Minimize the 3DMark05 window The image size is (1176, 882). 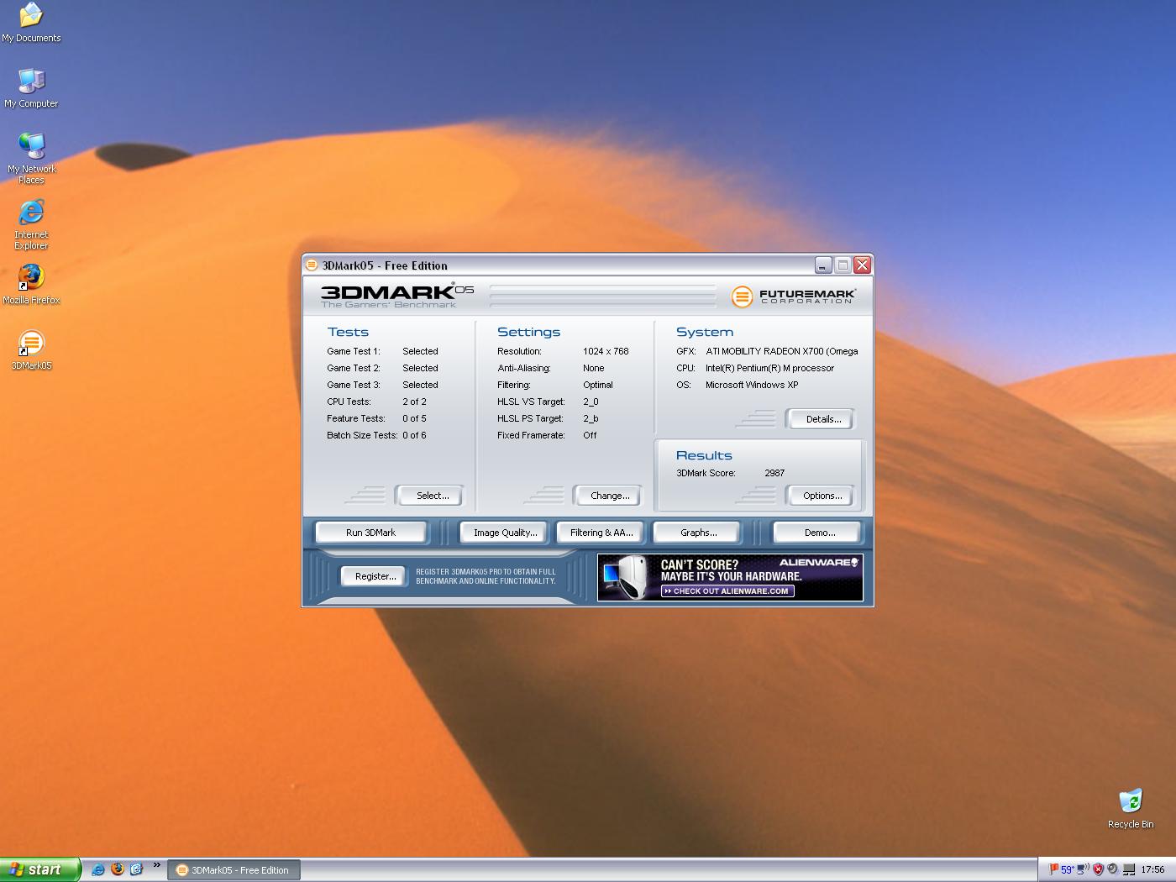tap(822, 265)
